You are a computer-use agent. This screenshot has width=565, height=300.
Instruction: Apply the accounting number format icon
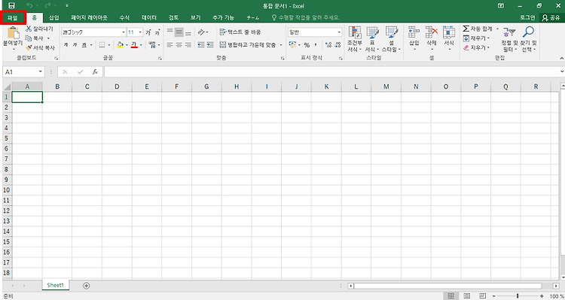click(292, 45)
